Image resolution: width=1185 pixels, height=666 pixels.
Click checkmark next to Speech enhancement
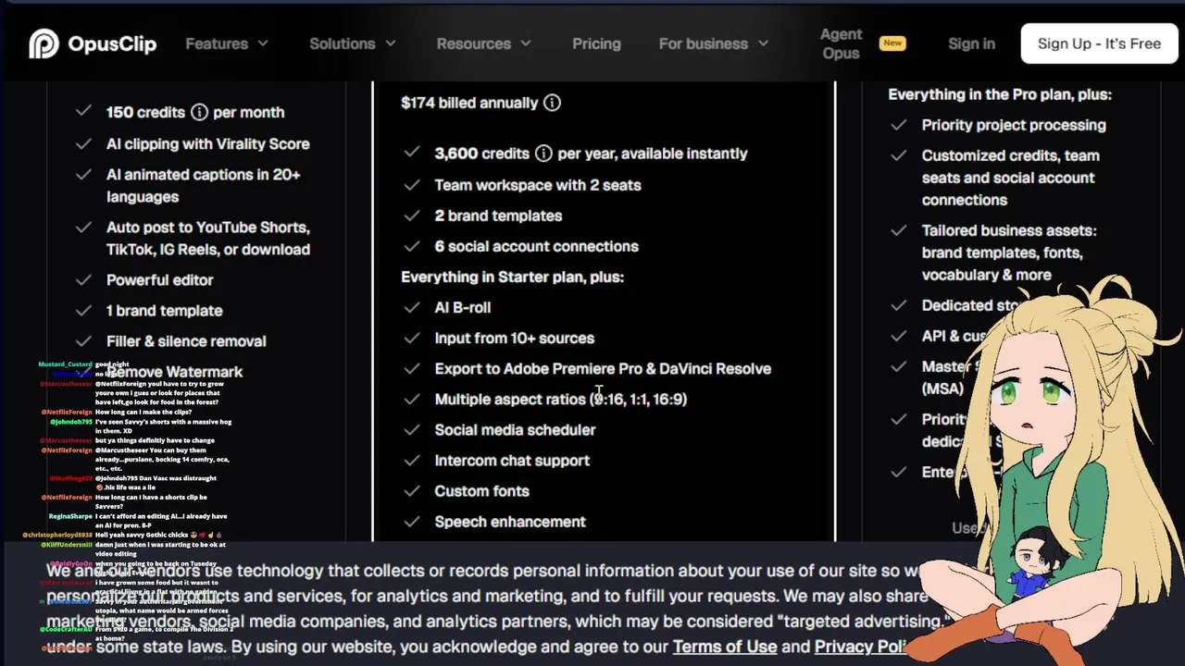412,522
